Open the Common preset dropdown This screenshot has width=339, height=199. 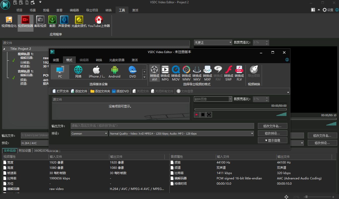pyautogui.click(x=89, y=134)
